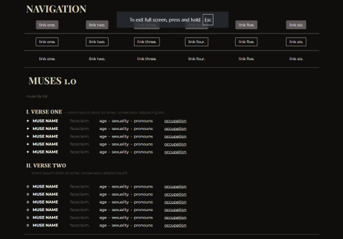
Task: Follow the plain text 'link two.' link
Action: (x=97, y=59)
